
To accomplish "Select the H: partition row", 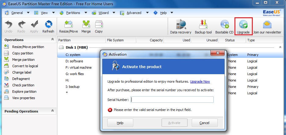I will (x=67, y=80).
